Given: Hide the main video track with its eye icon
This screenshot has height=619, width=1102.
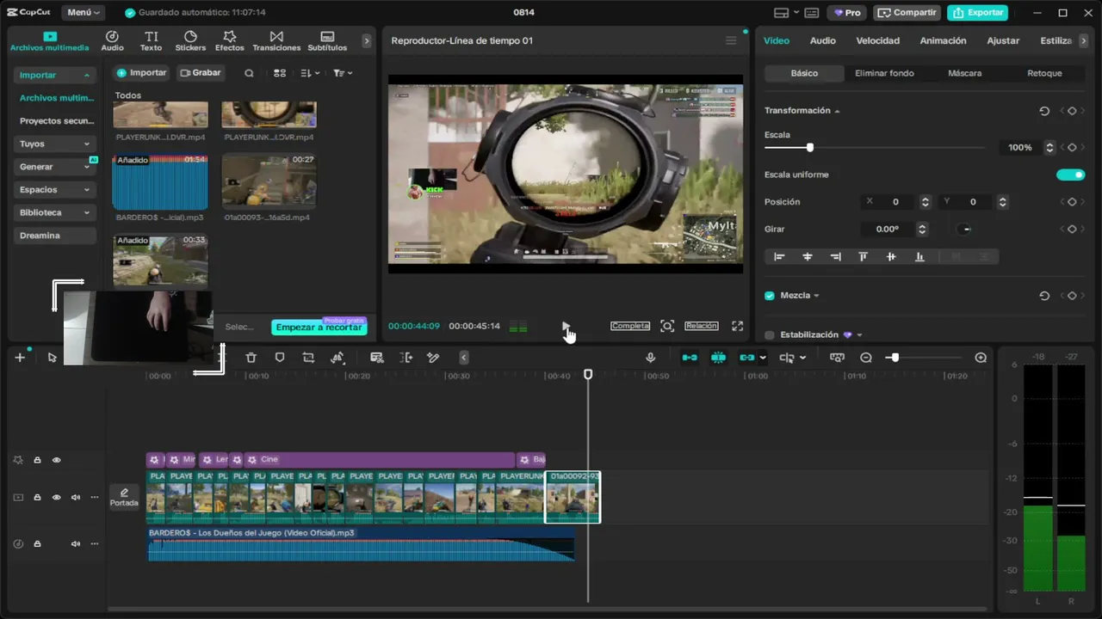Looking at the screenshot, I should (57, 497).
